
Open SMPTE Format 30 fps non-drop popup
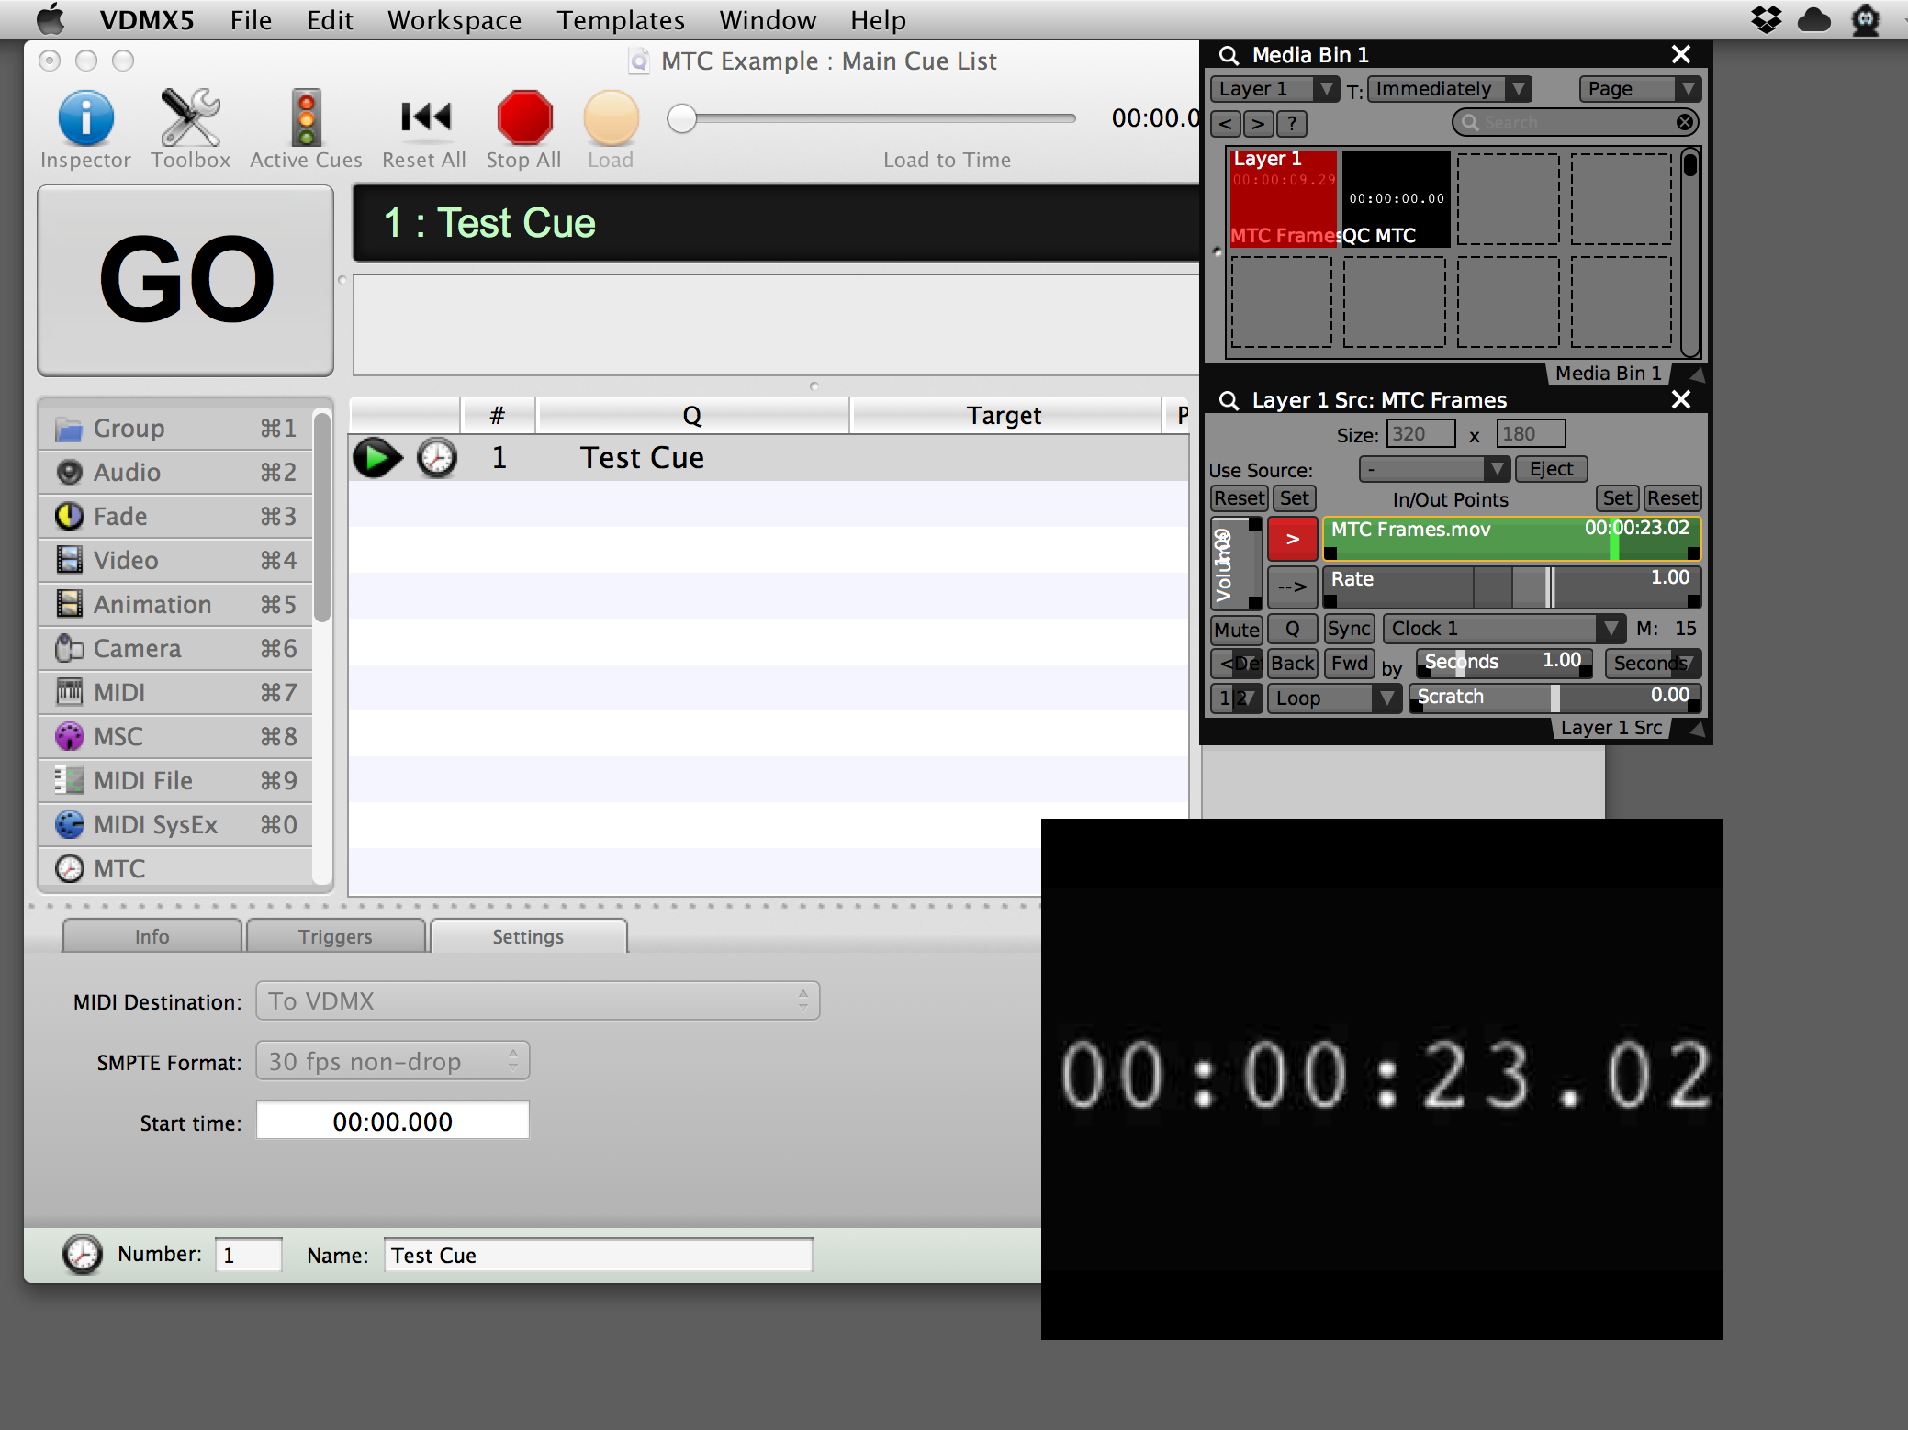(393, 1062)
